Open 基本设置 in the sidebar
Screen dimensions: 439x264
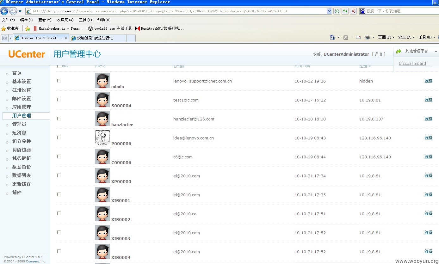[22, 82]
